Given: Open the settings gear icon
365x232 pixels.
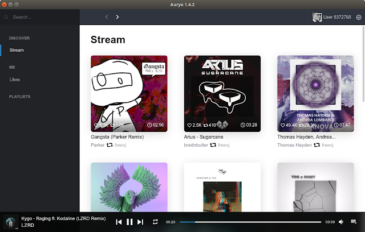Looking at the screenshot, I should (359, 17).
